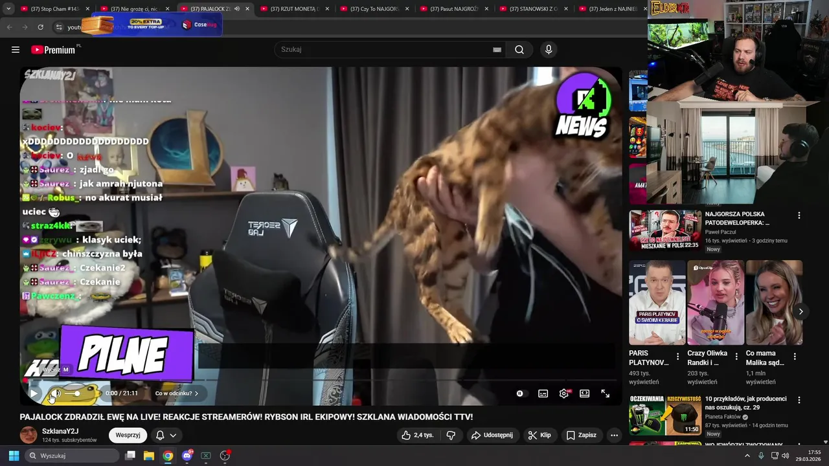Click the Udostępnij share button
Viewport: 829px width, 466px height.
(x=492, y=435)
